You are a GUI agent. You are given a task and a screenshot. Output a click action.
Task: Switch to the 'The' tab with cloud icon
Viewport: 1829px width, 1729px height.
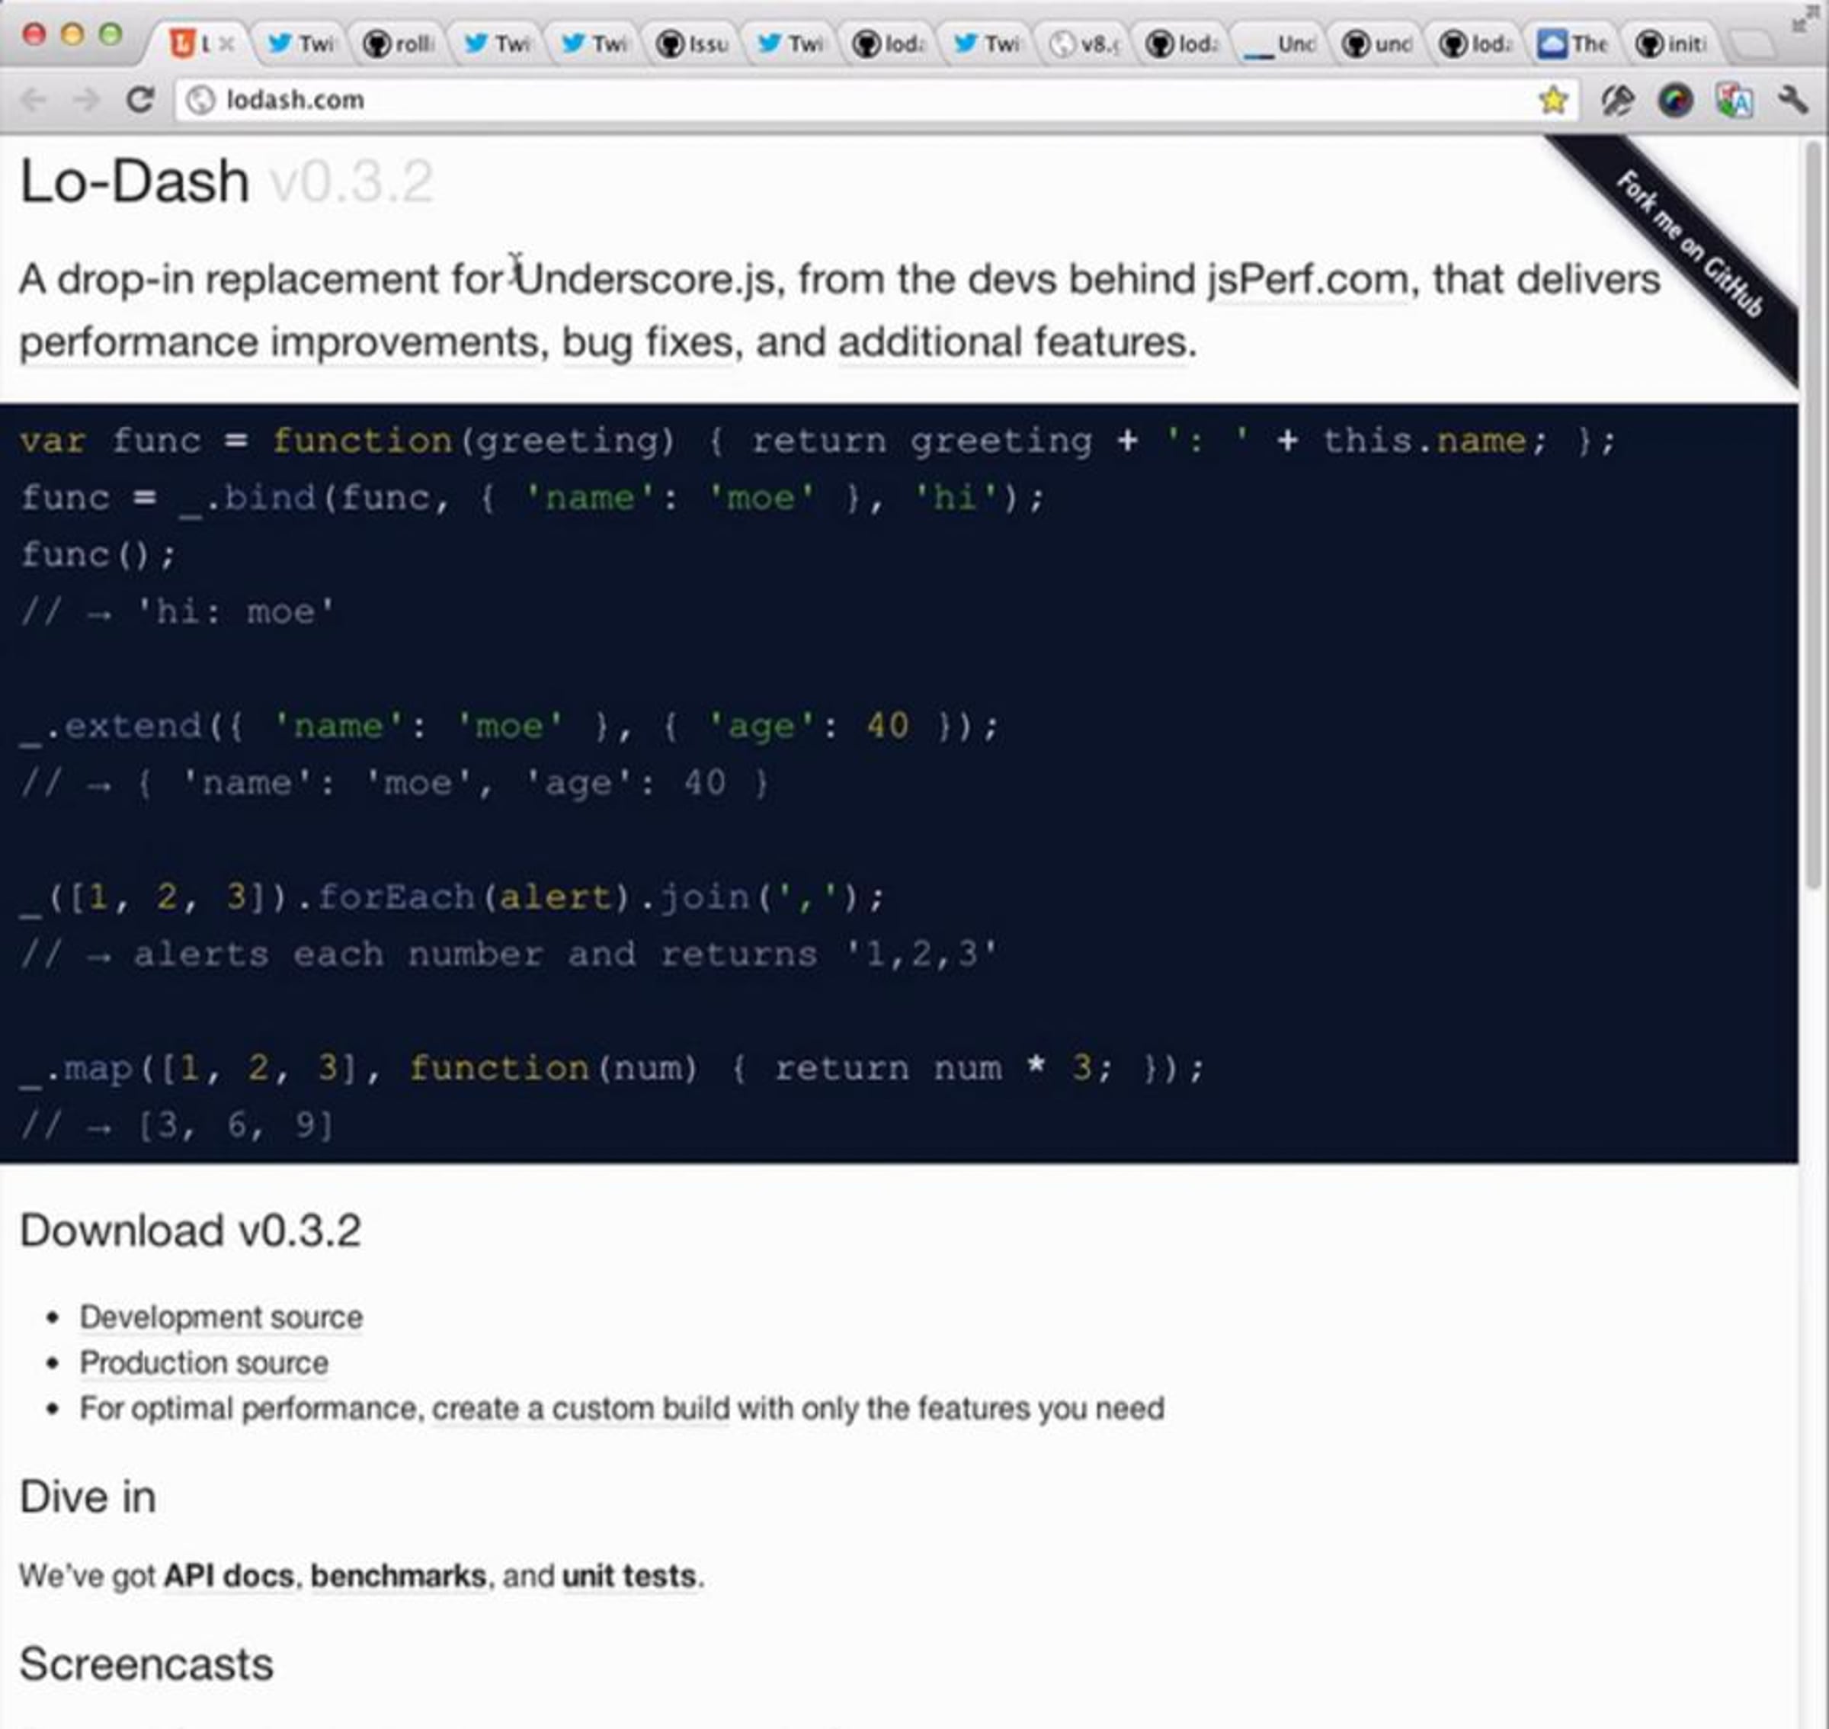(1574, 43)
